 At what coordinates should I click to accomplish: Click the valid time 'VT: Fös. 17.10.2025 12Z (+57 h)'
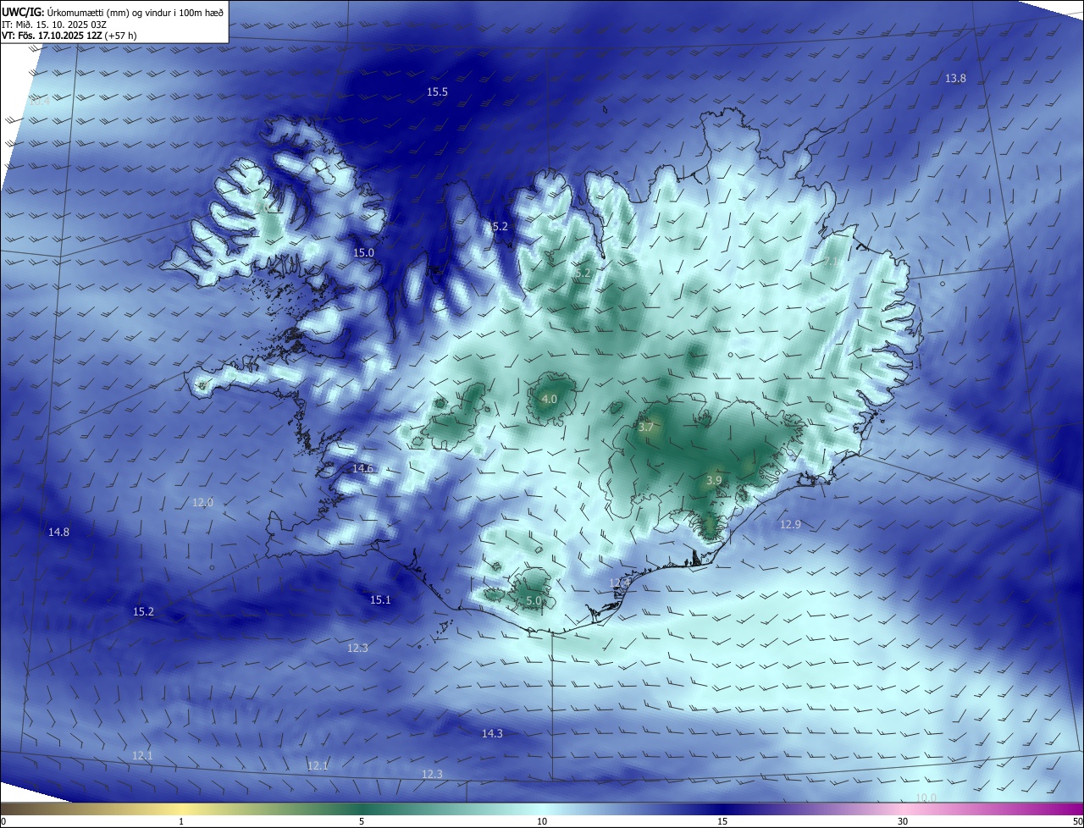click(x=69, y=36)
